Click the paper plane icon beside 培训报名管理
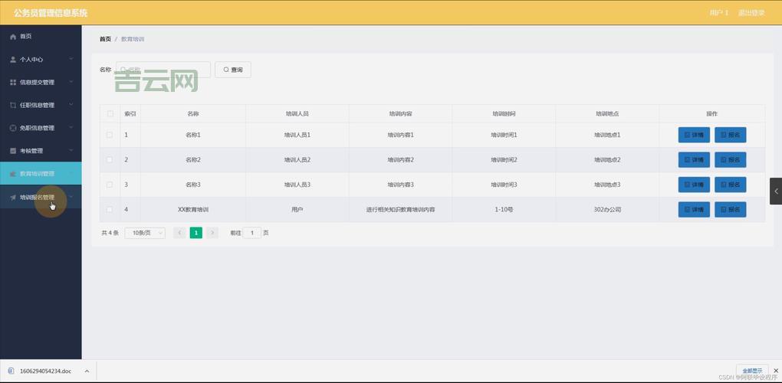This screenshot has width=782, height=383. pyautogui.click(x=12, y=197)
